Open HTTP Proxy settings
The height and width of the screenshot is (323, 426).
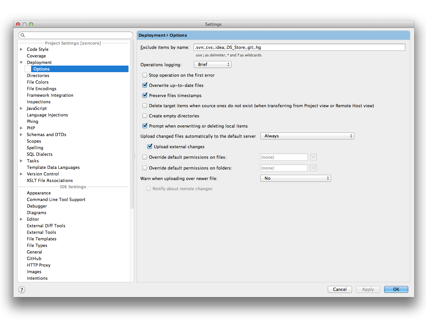(x=39, y=265)
